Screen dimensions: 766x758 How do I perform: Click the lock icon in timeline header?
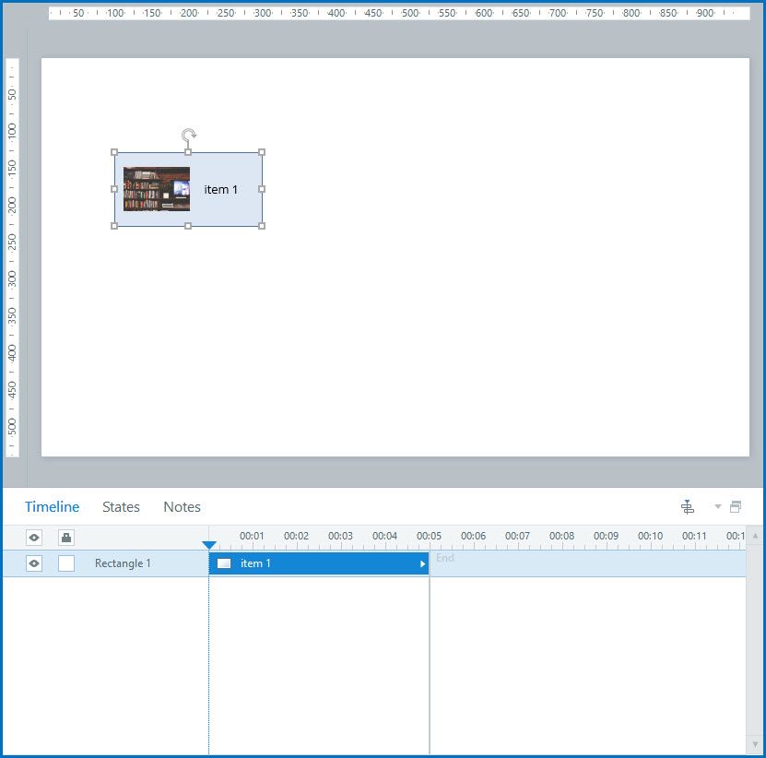(x=66, y=538)
